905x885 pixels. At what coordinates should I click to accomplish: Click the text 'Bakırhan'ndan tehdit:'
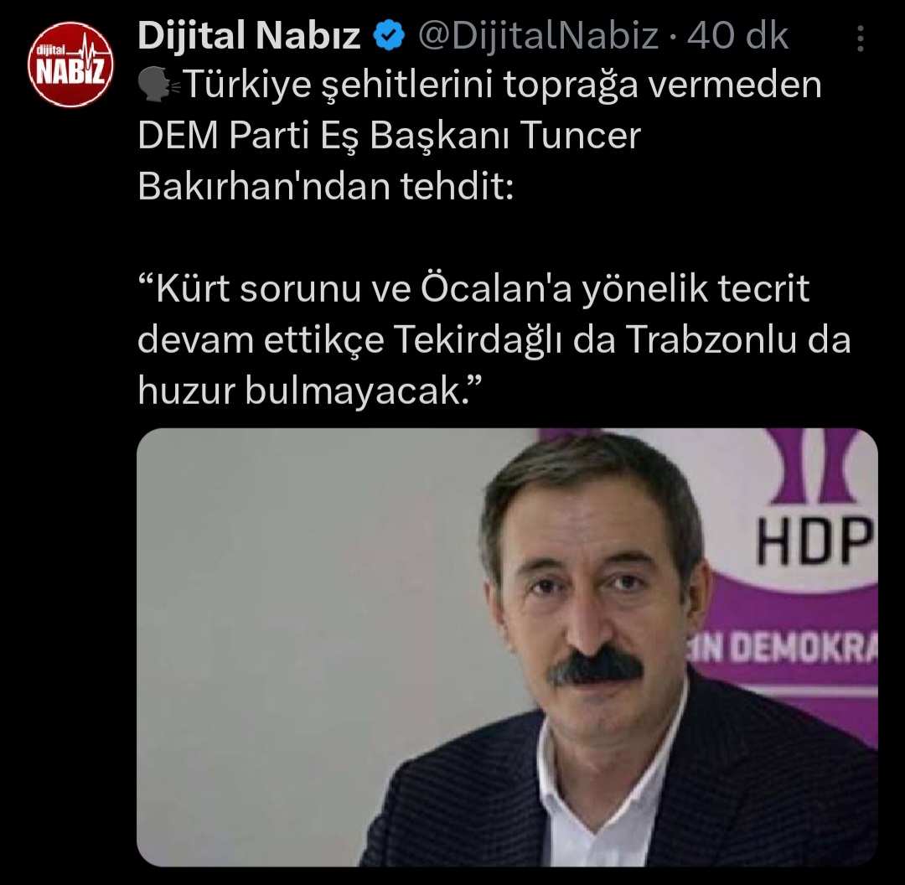pyautogui.click(x=325, y=187)
